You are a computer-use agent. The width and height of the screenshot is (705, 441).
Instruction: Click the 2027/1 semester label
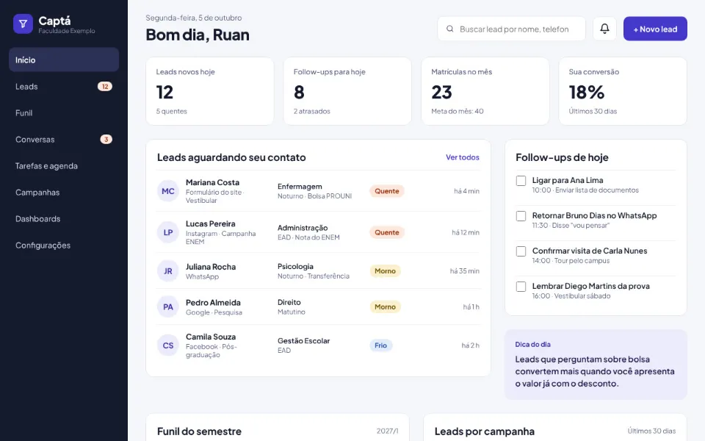point(388,431)
